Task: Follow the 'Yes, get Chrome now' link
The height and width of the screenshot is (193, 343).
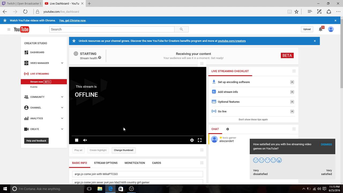Action: [72, 21]
